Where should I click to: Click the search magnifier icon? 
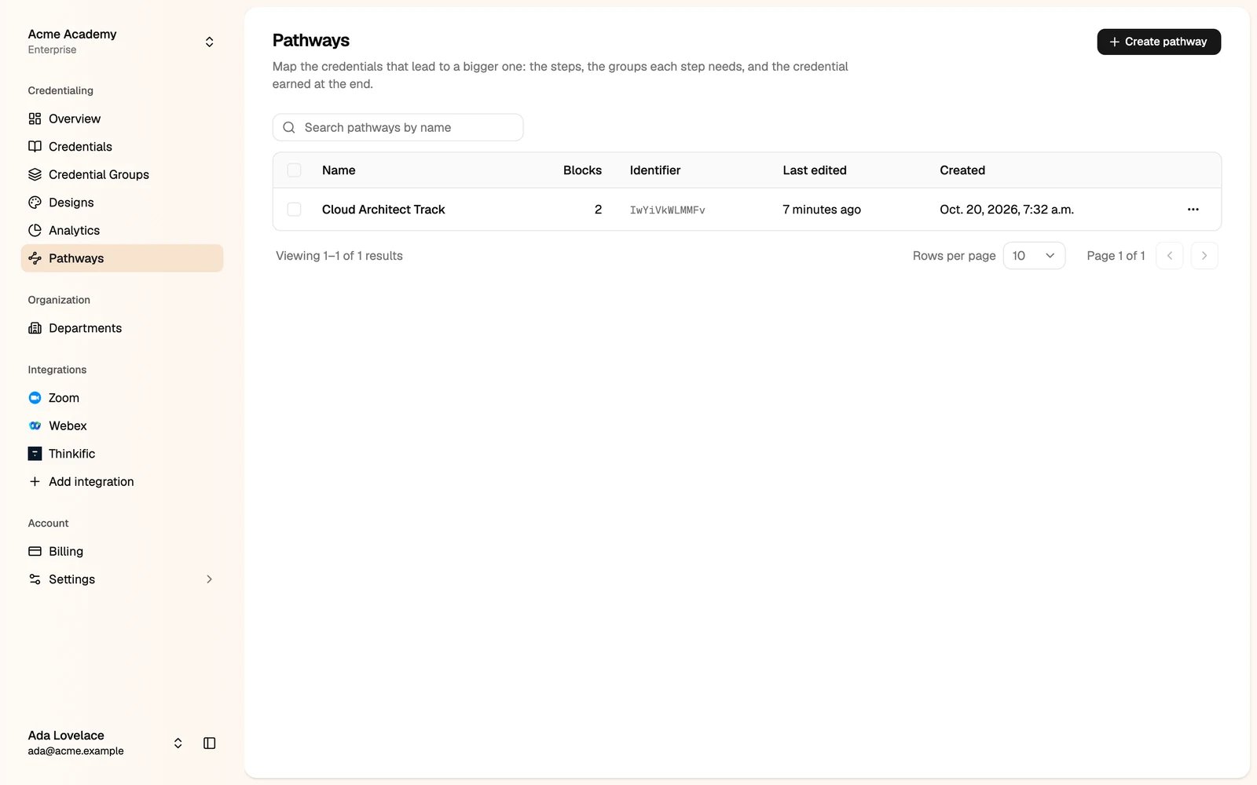(289, 127)
